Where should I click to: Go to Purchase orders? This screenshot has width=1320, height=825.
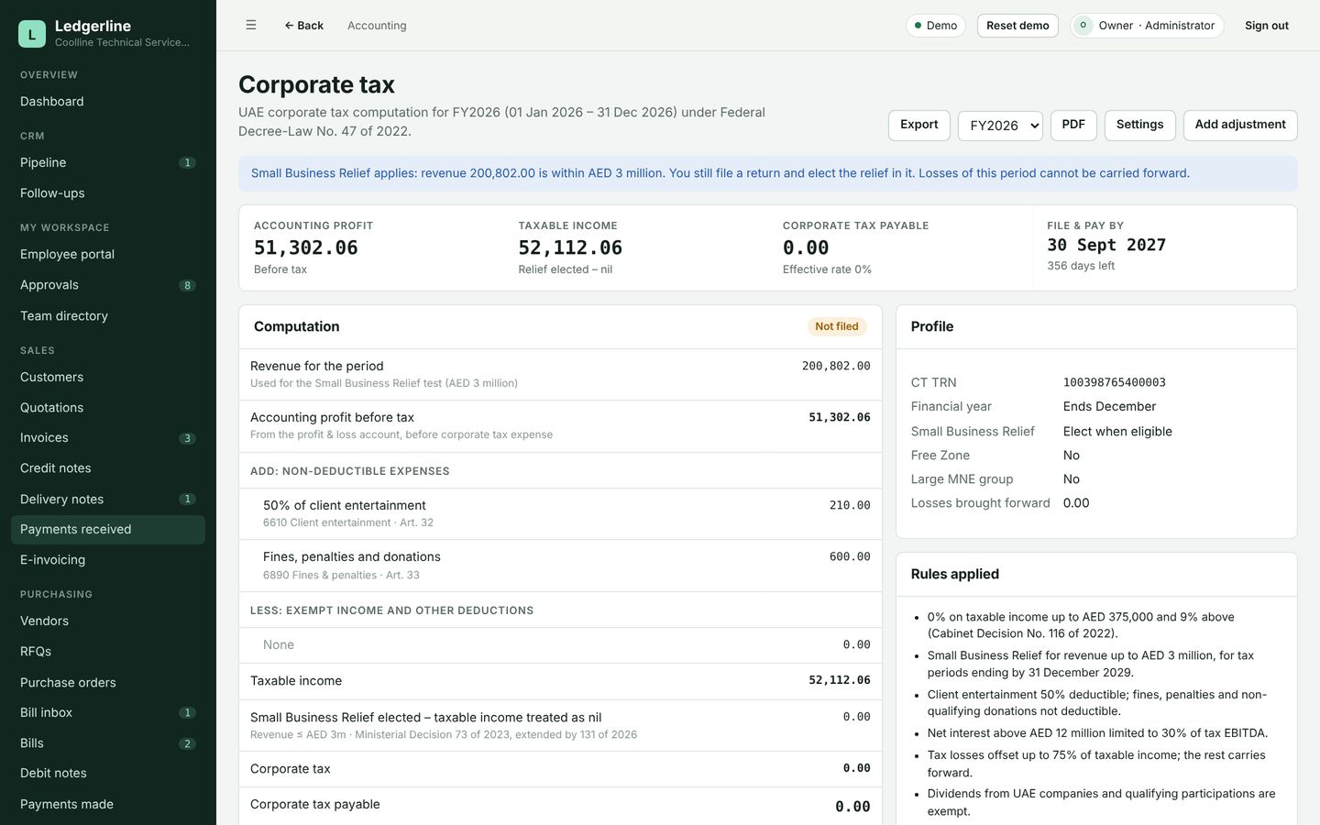[x=108, y=683]
